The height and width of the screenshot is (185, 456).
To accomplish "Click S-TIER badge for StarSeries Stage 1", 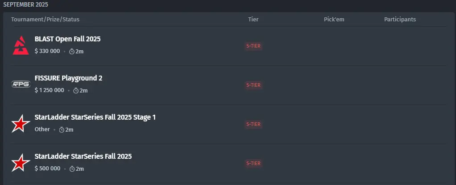I will (x=253, y=124).
